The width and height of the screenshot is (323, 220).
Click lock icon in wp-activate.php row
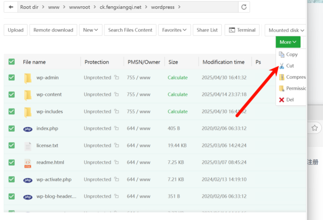coord(117,179)
